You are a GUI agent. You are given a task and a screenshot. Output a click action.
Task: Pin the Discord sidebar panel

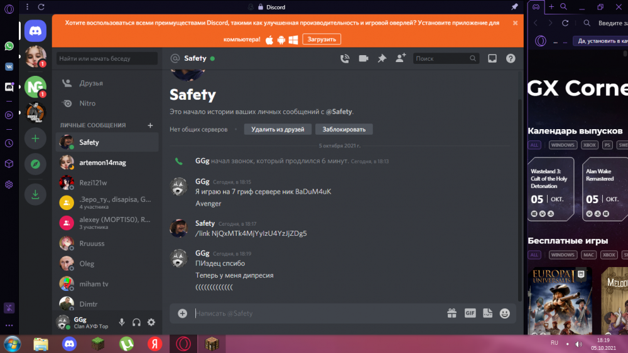[x=514, y=7]
